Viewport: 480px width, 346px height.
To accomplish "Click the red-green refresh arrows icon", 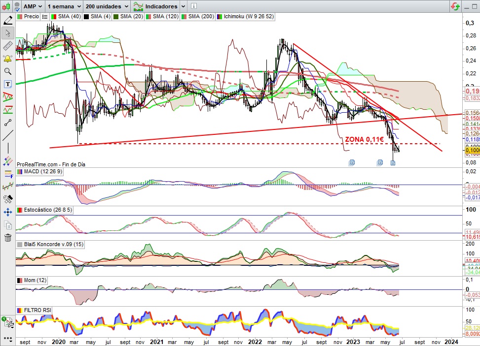I will [x=454, y=6].
